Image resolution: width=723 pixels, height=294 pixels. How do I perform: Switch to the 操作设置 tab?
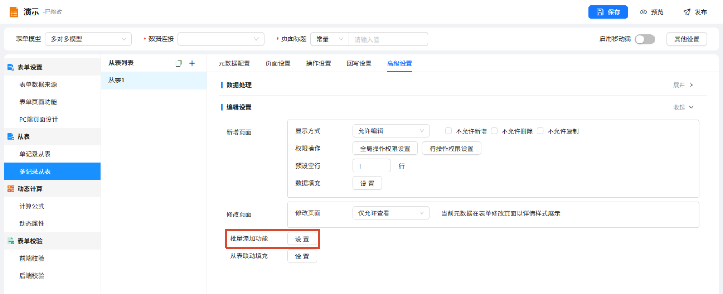coord(318,64)
